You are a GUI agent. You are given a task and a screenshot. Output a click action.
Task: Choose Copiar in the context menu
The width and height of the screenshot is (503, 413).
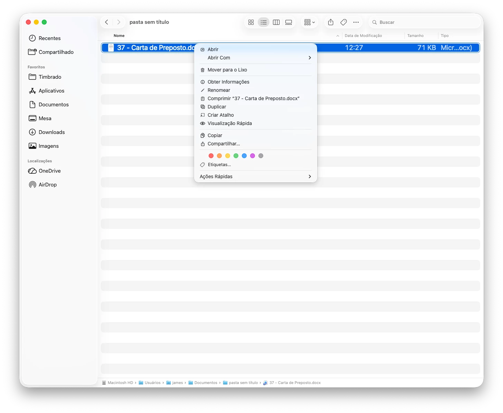[256, 135]
